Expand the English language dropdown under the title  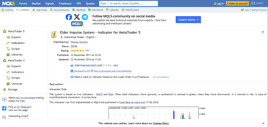91,37
